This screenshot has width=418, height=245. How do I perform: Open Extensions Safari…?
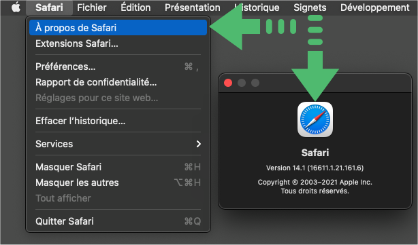coord(118,43)
